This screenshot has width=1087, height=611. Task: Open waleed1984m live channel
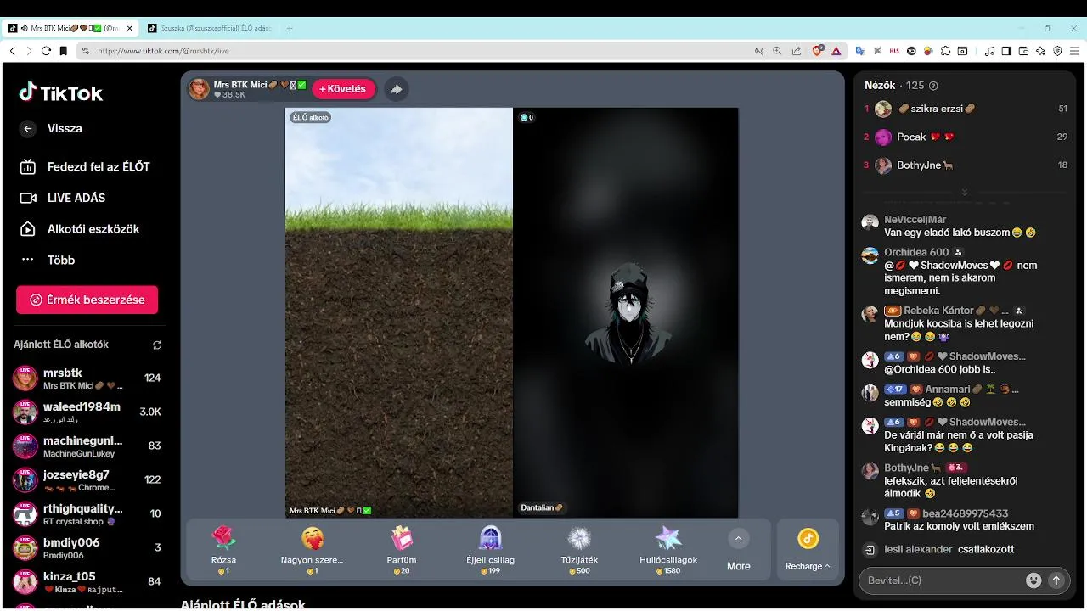tap(87, 412)
